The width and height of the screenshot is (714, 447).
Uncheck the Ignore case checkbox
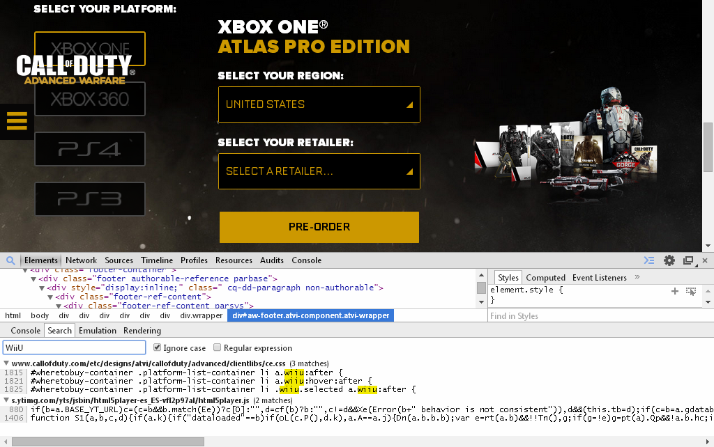(x=157, y=347)
